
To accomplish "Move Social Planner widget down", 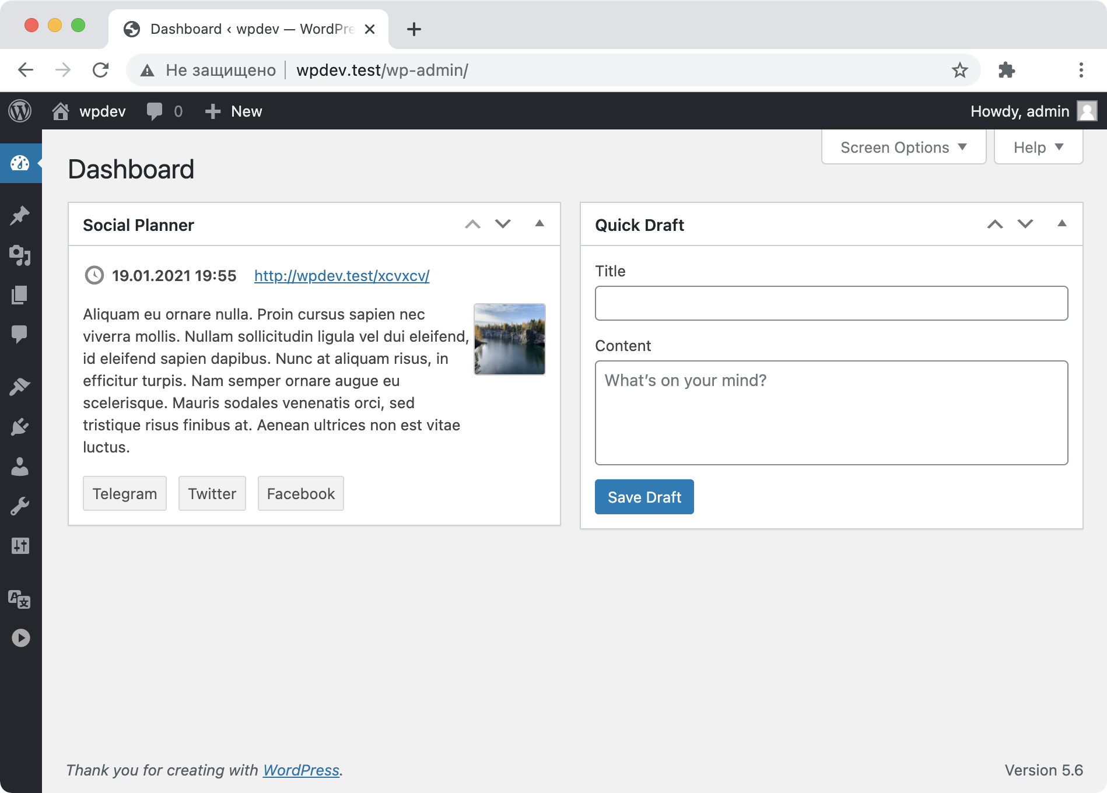I will (x=503, y=224).
